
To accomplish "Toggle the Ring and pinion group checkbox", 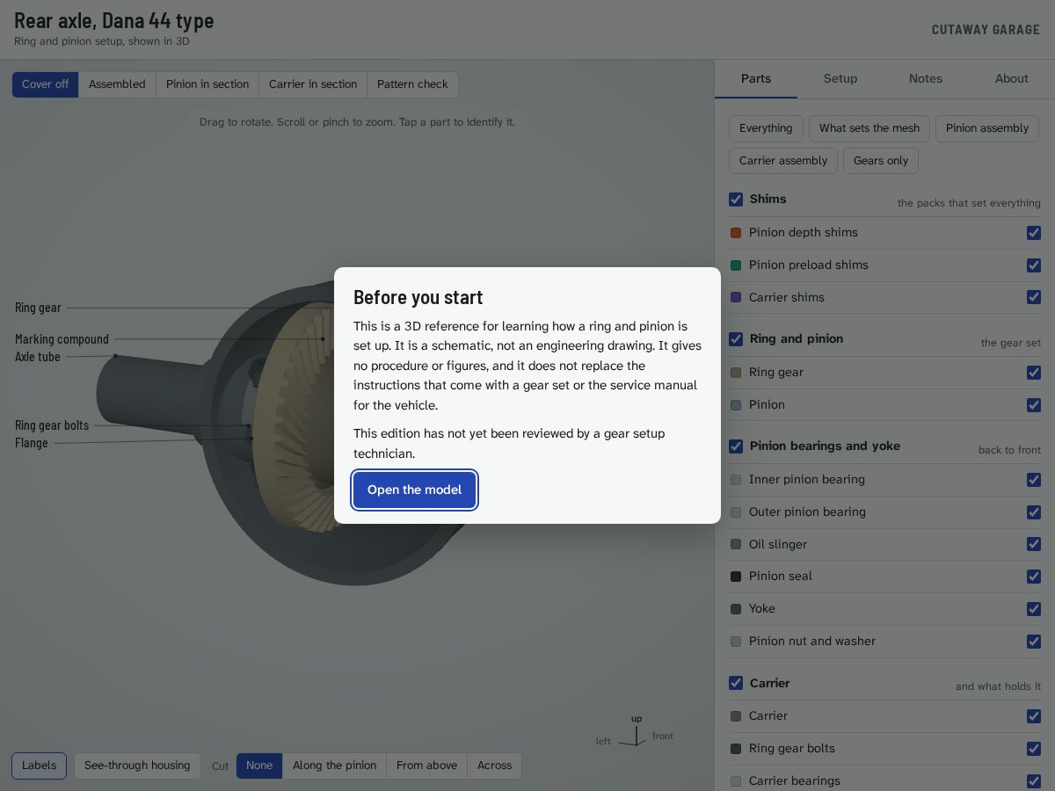I will coord(736,339).
